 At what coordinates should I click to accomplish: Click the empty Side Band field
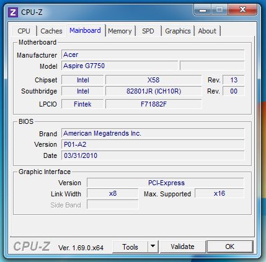[113, 204]
